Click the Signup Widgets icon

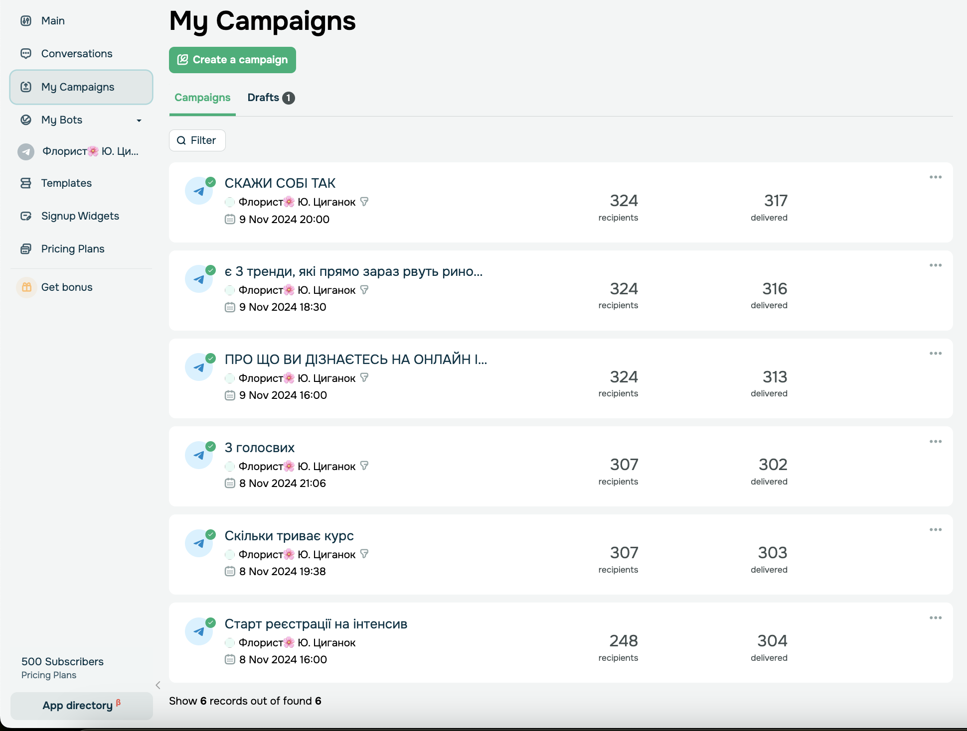click(x=26, y=216)
